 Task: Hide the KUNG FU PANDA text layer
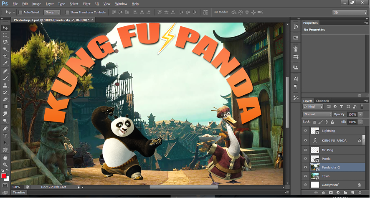(306, 140)
